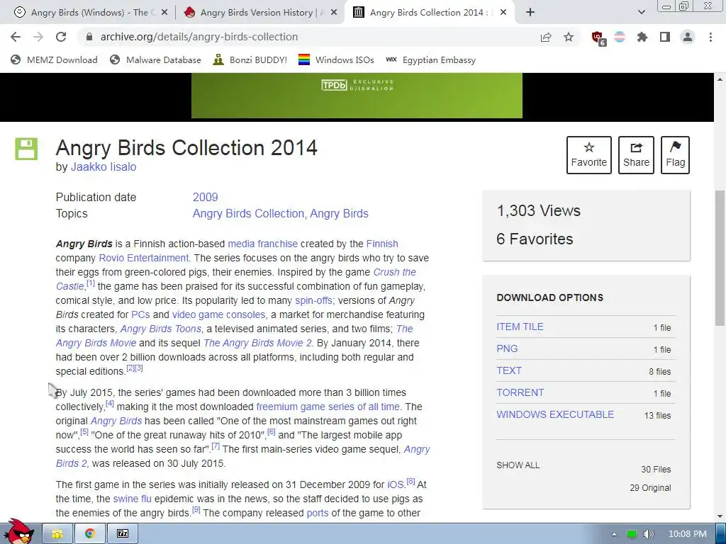This screenshot has height=544, width=726.
Task: Click the green software floppy disk icon
Action: 26,149
